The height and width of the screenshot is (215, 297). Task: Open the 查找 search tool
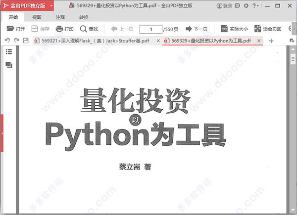(x=89, y=29)
